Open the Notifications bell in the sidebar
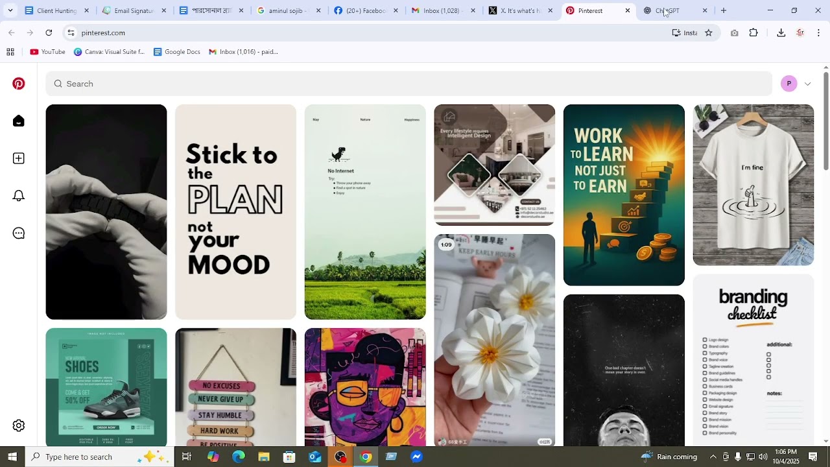 (19, 196)
